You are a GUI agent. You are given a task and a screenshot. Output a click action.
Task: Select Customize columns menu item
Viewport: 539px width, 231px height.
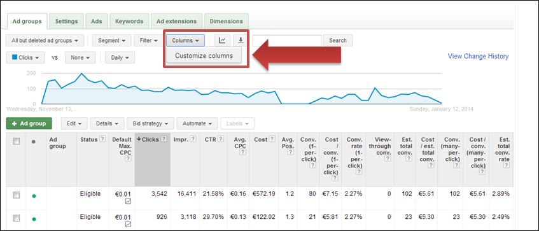point(204,56)
